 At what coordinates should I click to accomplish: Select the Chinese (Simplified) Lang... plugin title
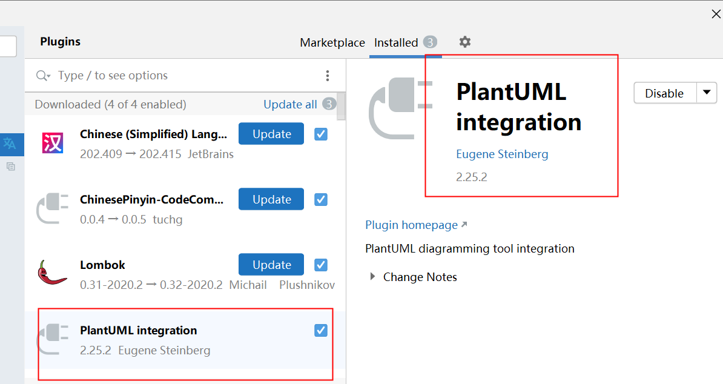(x=154, y=134)
